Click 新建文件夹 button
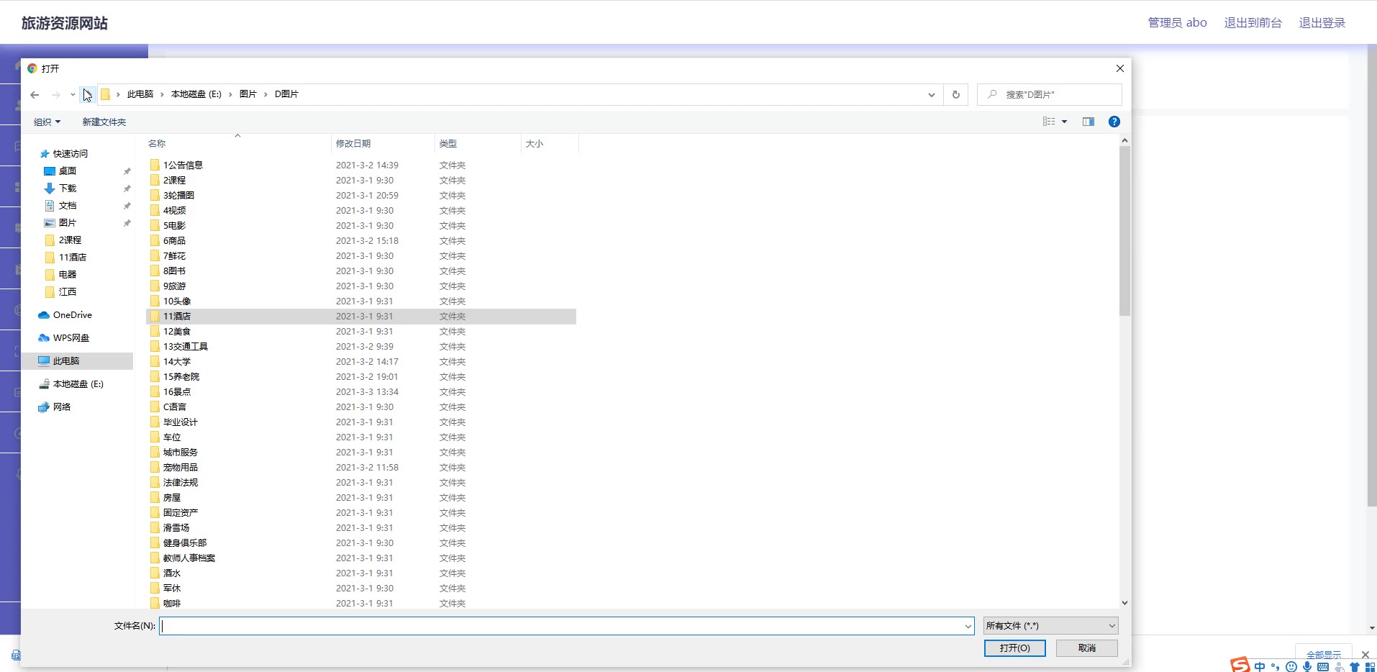Image resolution: width=1377 pixels, height=672 pixels. (x=104, y=122)
